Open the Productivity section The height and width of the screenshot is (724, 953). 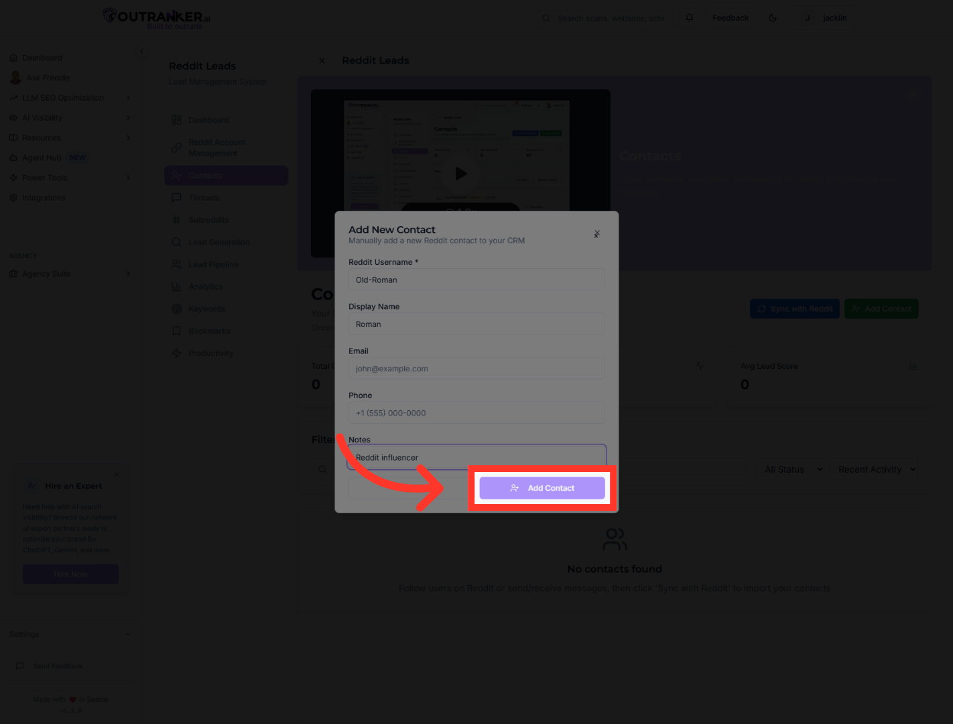[x=226, y=353]
